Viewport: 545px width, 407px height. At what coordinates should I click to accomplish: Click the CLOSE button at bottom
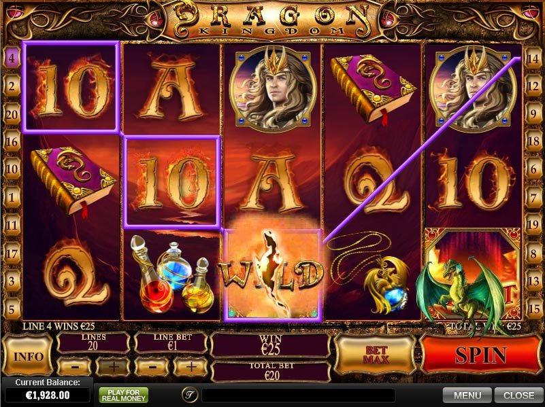pyautogui.click(x=518, y=395)
